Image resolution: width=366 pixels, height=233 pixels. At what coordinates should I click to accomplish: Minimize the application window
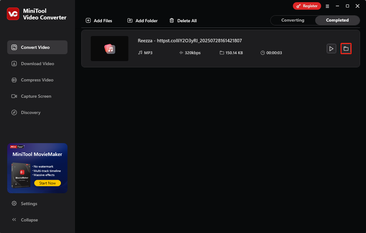337,6
